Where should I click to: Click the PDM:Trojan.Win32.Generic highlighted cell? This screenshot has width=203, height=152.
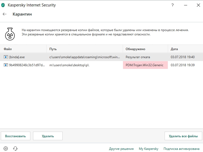pos(145,65)
